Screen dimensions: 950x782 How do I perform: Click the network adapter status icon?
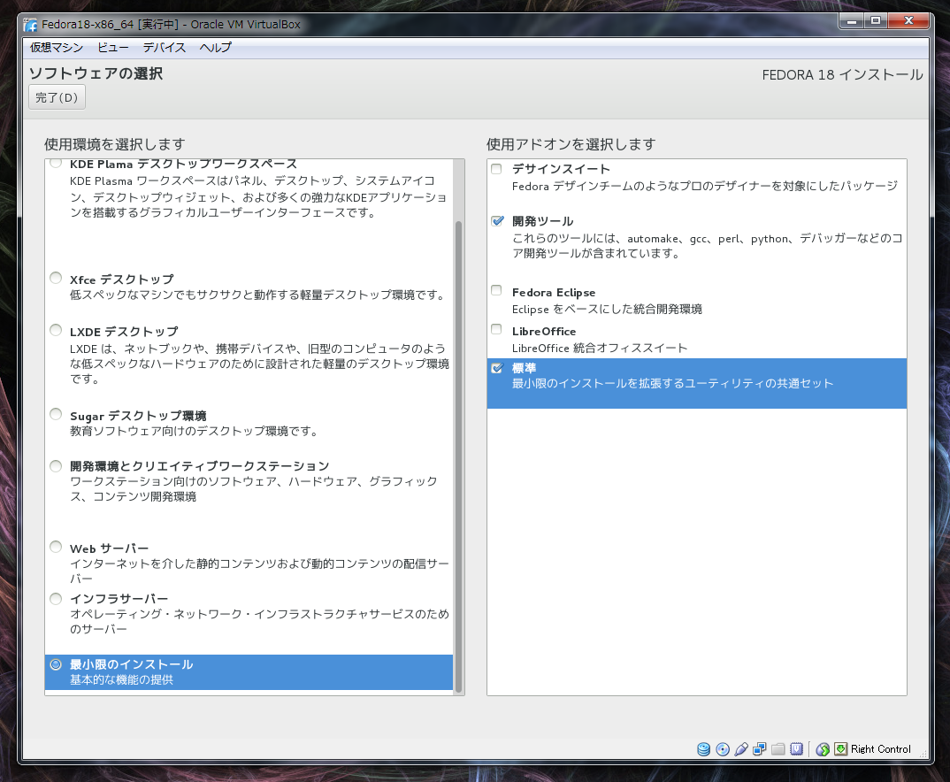pos(760,749)
